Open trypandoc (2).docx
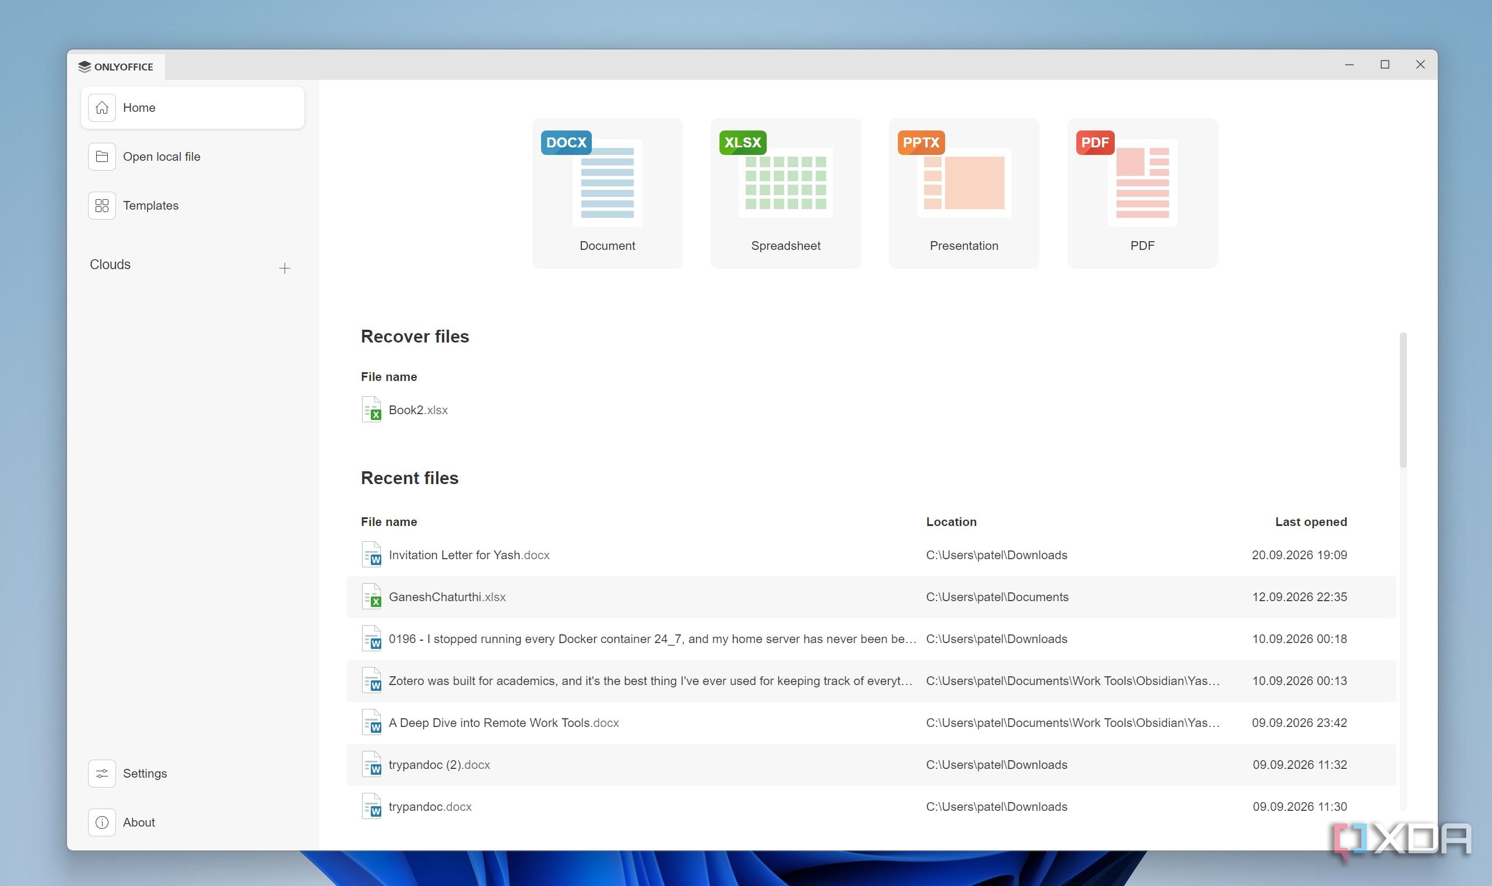The image size is (1492, 886). pos(871,764)
